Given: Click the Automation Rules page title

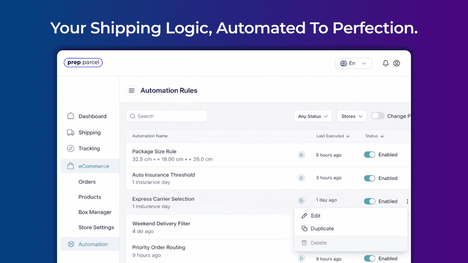Looking at the screenshot, I should [169, 90].
